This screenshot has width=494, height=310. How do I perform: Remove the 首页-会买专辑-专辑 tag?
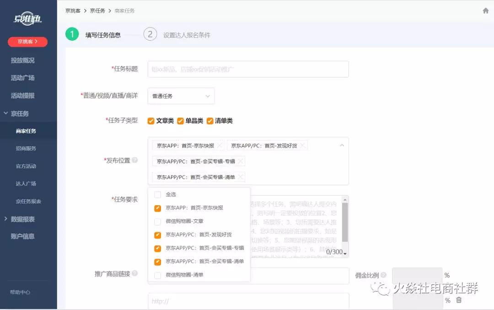(241, 161)
